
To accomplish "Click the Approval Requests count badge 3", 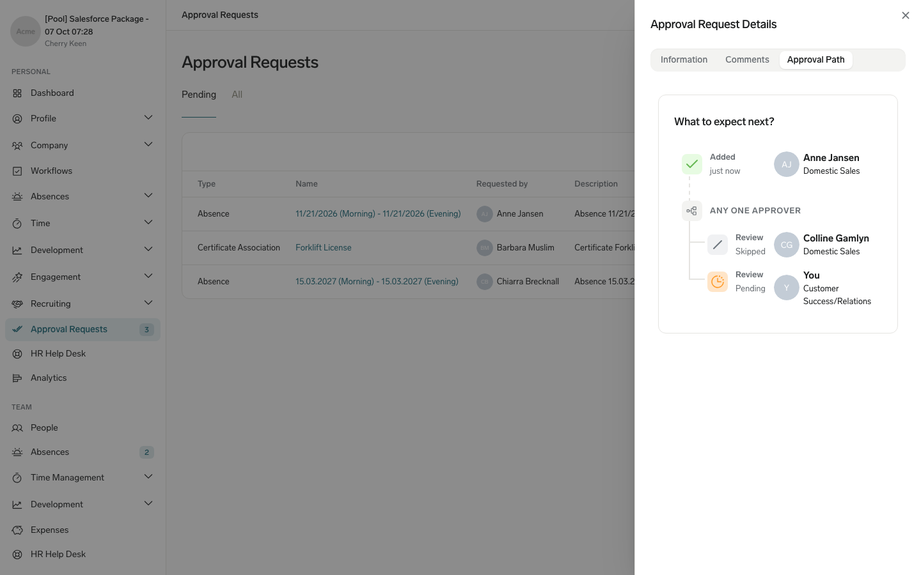I will (x=146, y=330).
